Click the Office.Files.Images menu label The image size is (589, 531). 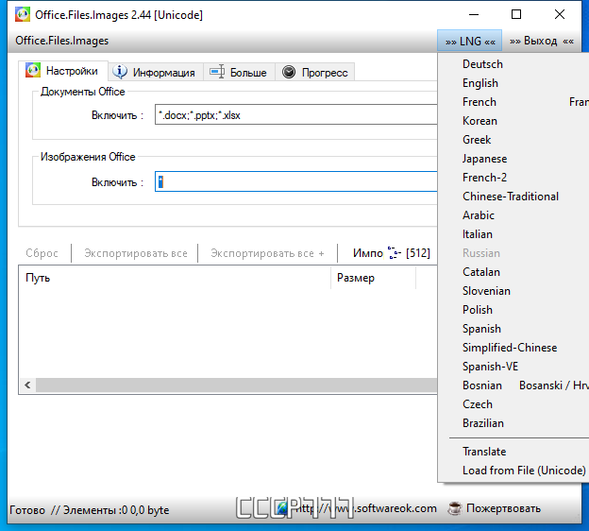coord(62,41)
